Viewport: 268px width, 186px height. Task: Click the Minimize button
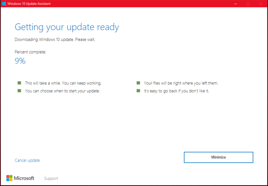(218, 157)
